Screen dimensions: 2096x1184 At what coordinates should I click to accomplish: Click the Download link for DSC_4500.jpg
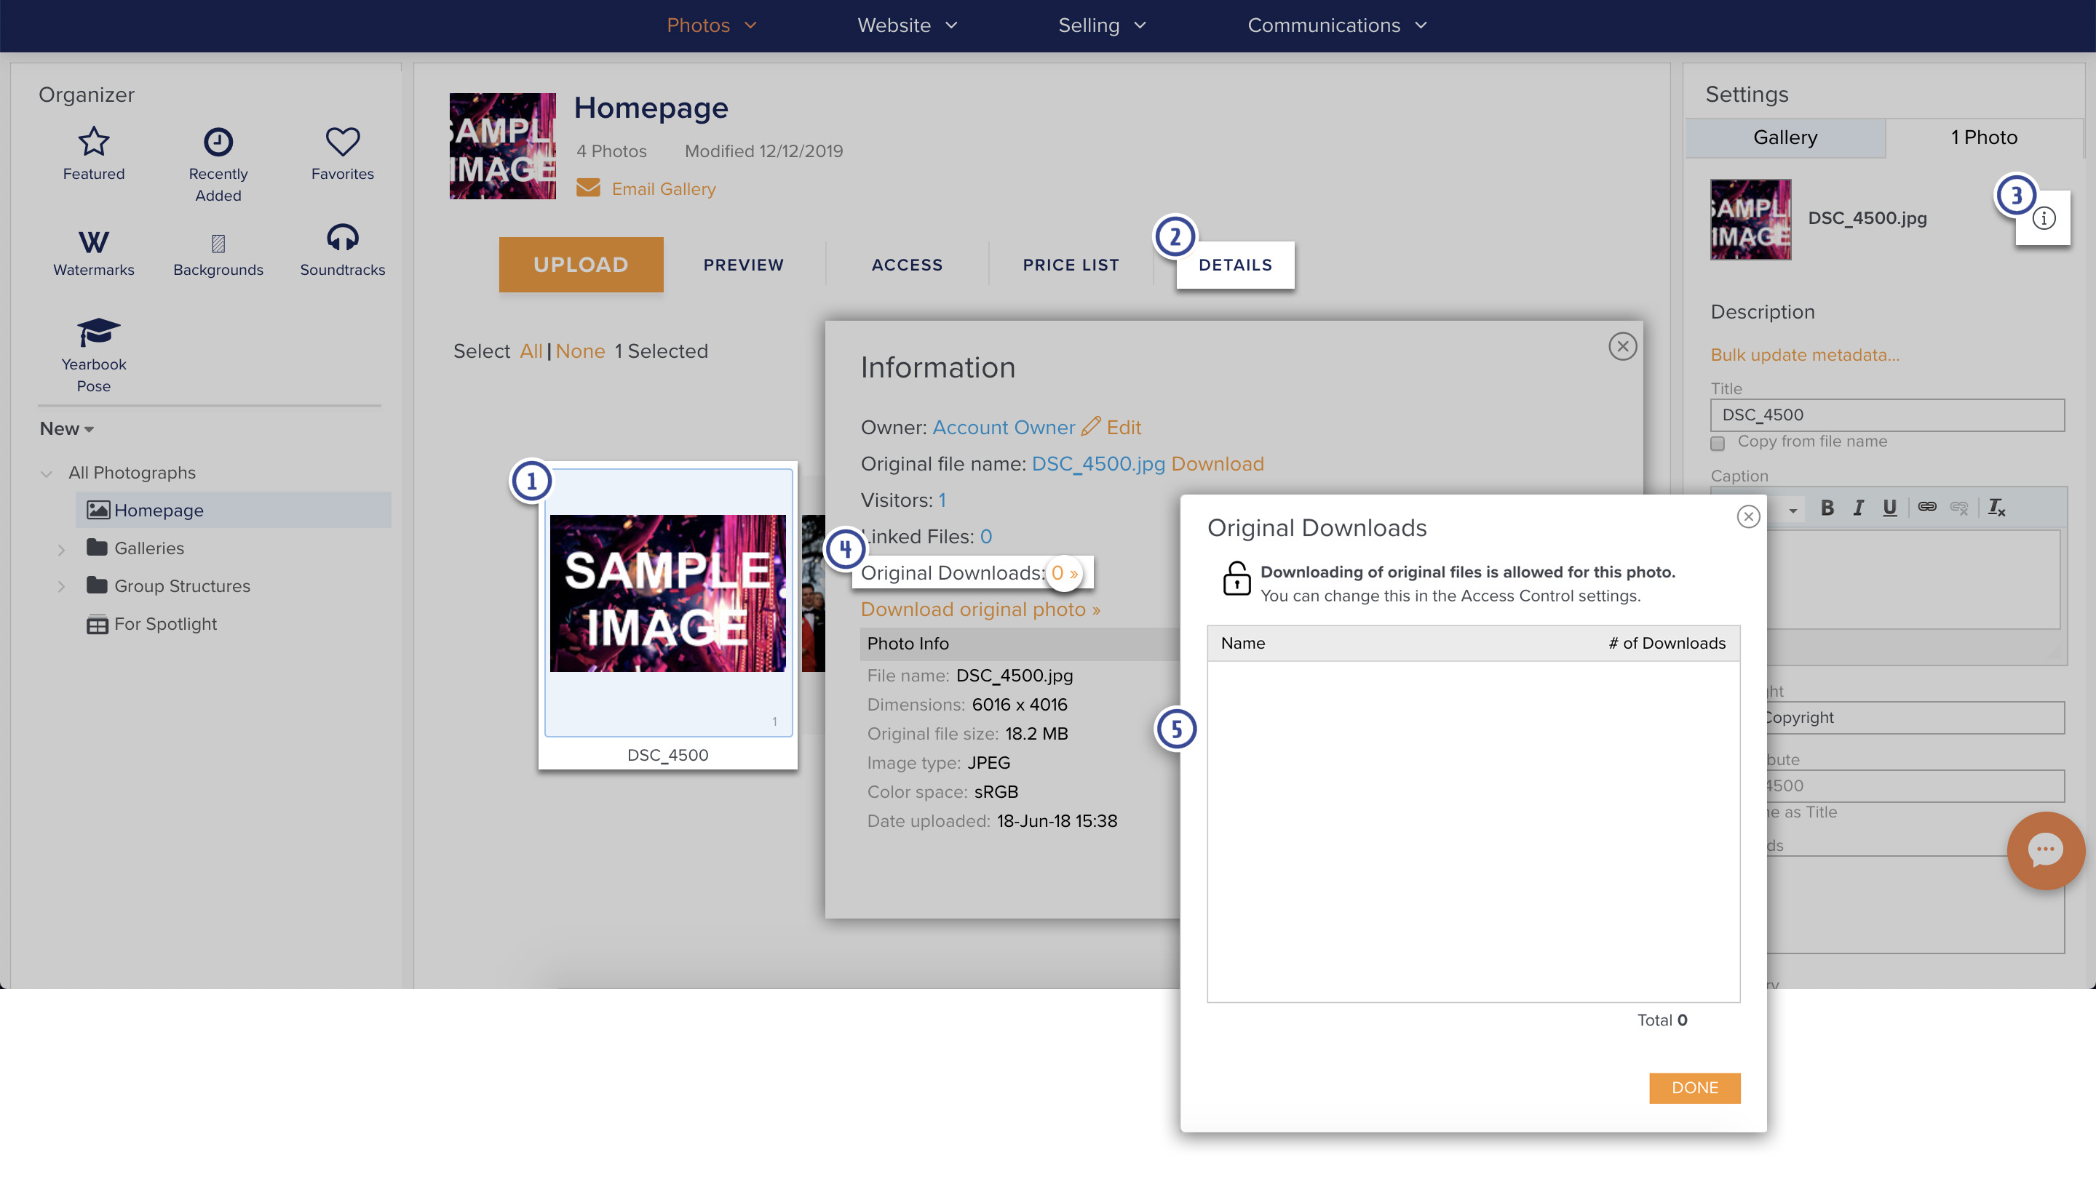coord(1218,463)
